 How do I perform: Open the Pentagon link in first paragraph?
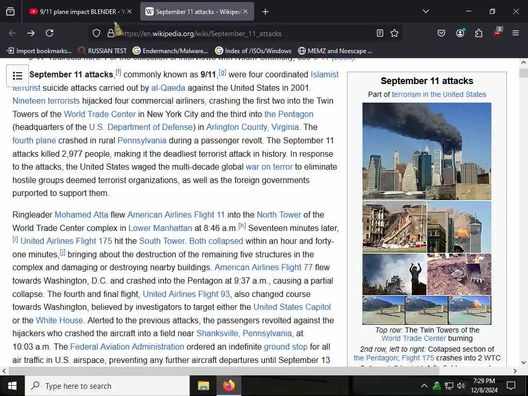pos(289,114)
